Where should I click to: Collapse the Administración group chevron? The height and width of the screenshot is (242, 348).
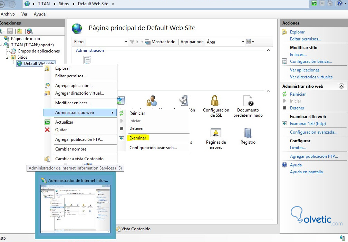[268, 50]
